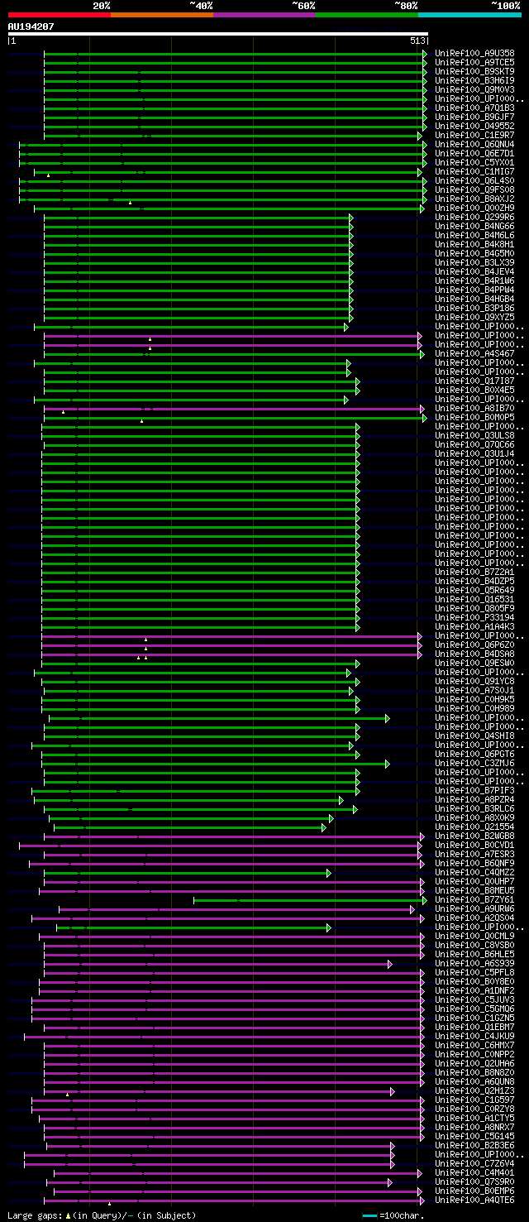
Task: Select label UniRef100_Q6E7D1
Action: tap(474, 153)
